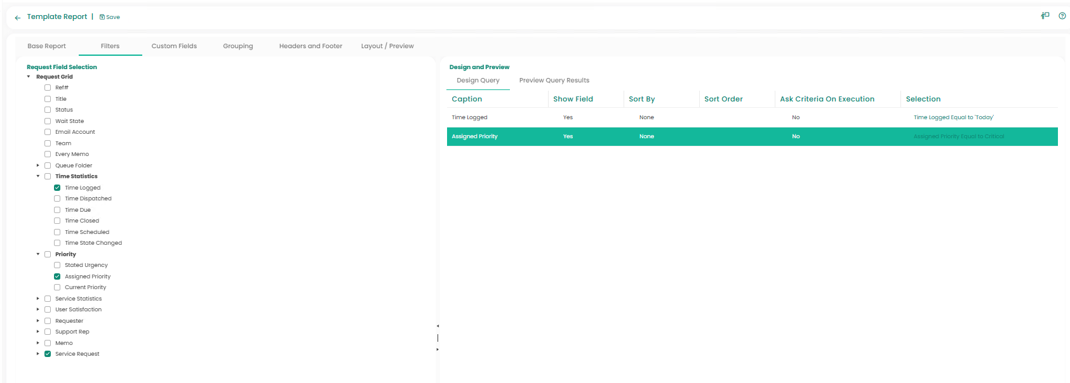Screen dimensions: 1070x383
Task: Open the help question mark icon
Action: tap(1062, 16)
